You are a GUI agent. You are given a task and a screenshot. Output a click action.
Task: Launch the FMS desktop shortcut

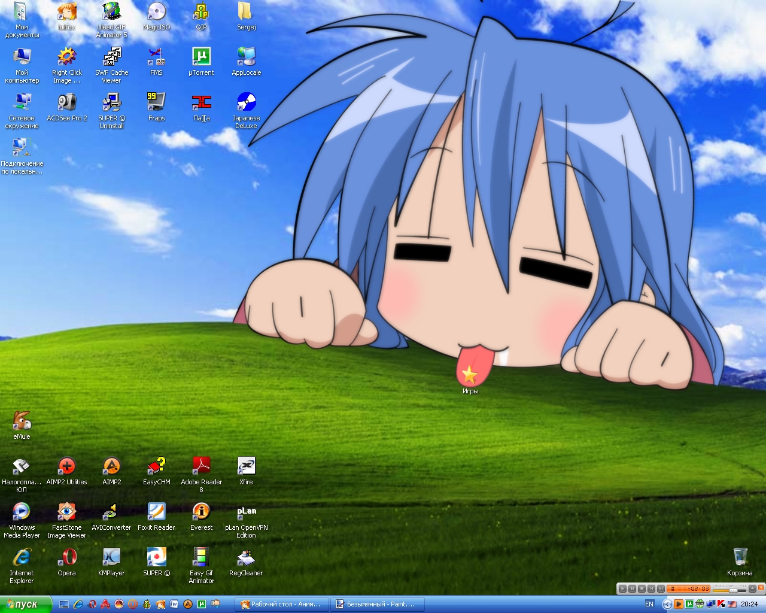tap(156, 62)
